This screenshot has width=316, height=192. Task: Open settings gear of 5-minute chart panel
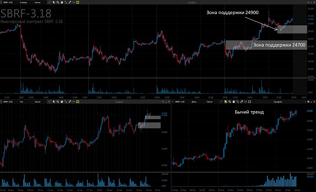[x=309, y=3]
